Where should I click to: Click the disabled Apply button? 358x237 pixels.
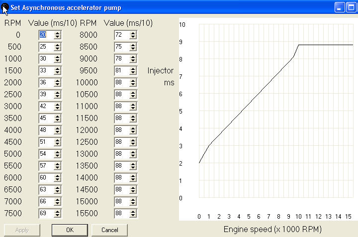pyautogui.click(x=22, y=230)
